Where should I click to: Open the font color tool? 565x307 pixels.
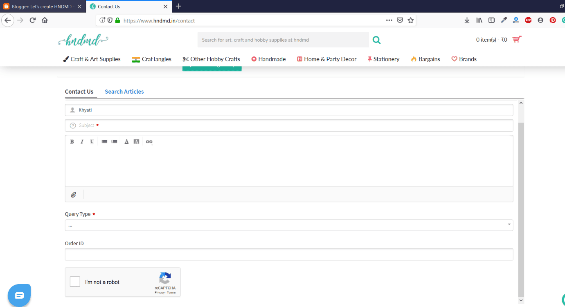click(x=126, y=142)
